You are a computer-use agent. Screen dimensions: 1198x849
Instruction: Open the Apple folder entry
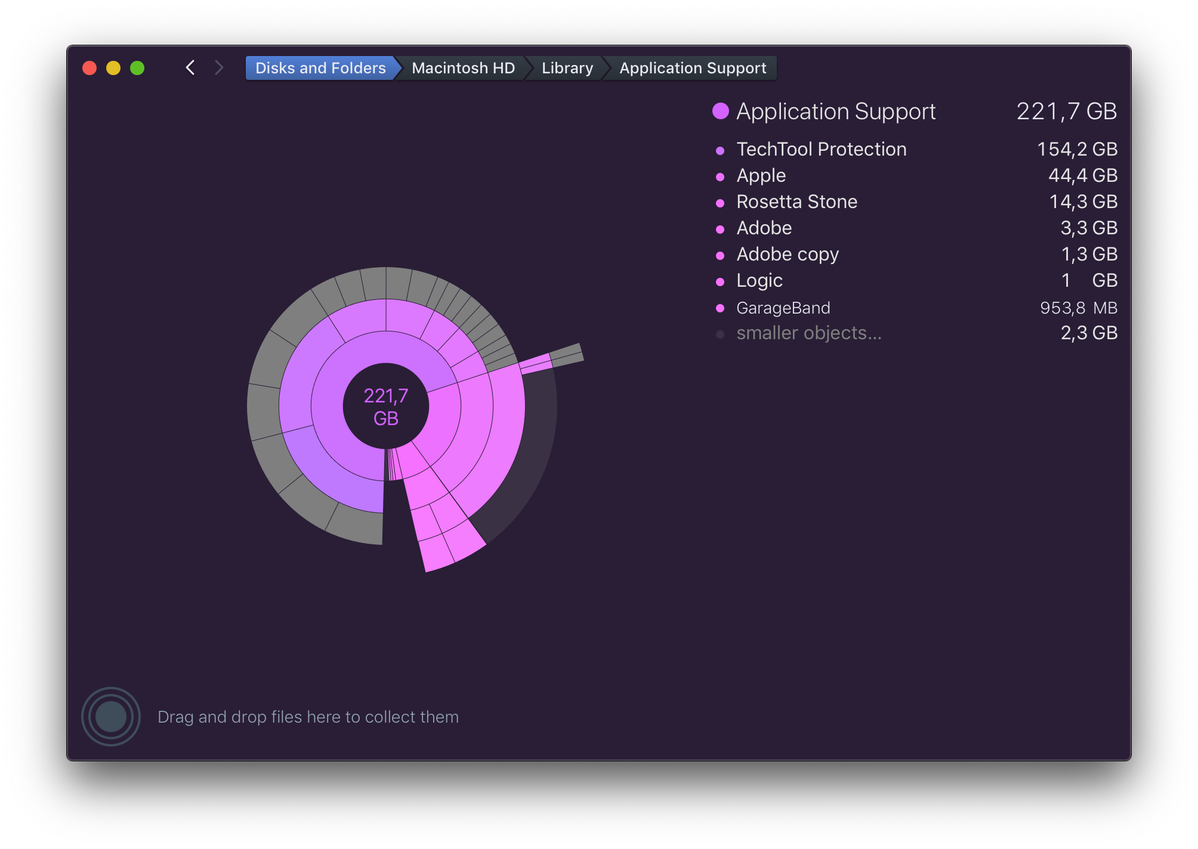[x=761, y=175]
